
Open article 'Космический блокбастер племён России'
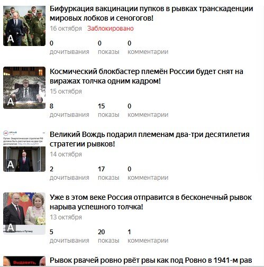point(147,76)
